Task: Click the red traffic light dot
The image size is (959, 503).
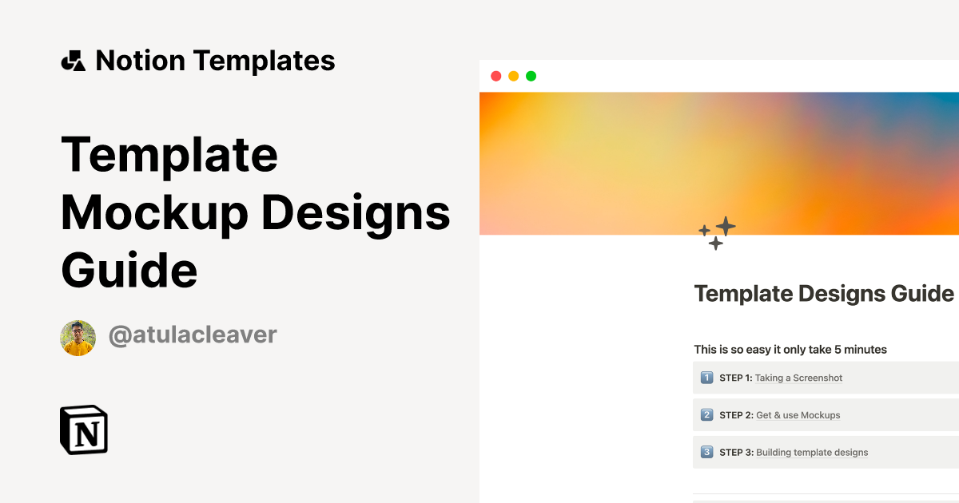Action: (x=495, y=75)
